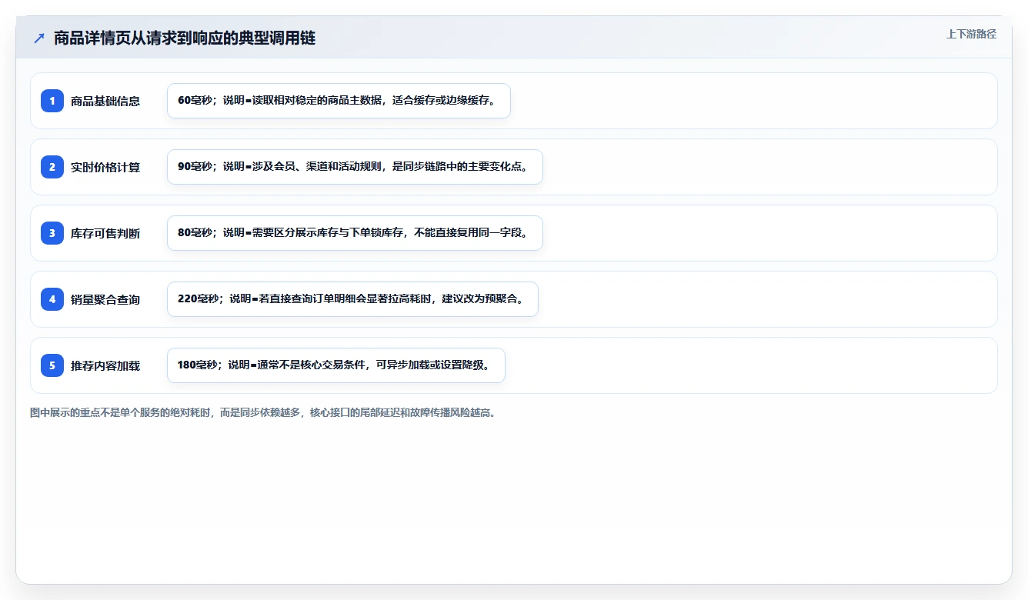Open the 80毫秒 description box
Viewport: 1028px width, 600px height.
pos(355,233)
